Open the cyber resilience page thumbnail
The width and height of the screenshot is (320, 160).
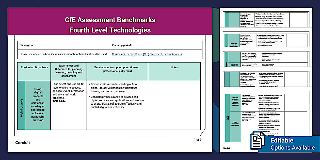pos(267,119)
